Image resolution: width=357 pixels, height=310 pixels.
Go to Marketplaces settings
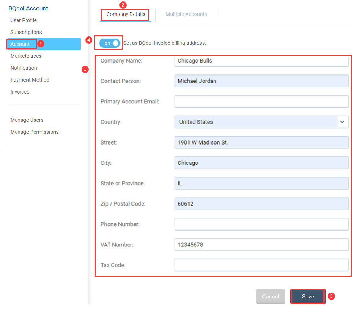26,56
